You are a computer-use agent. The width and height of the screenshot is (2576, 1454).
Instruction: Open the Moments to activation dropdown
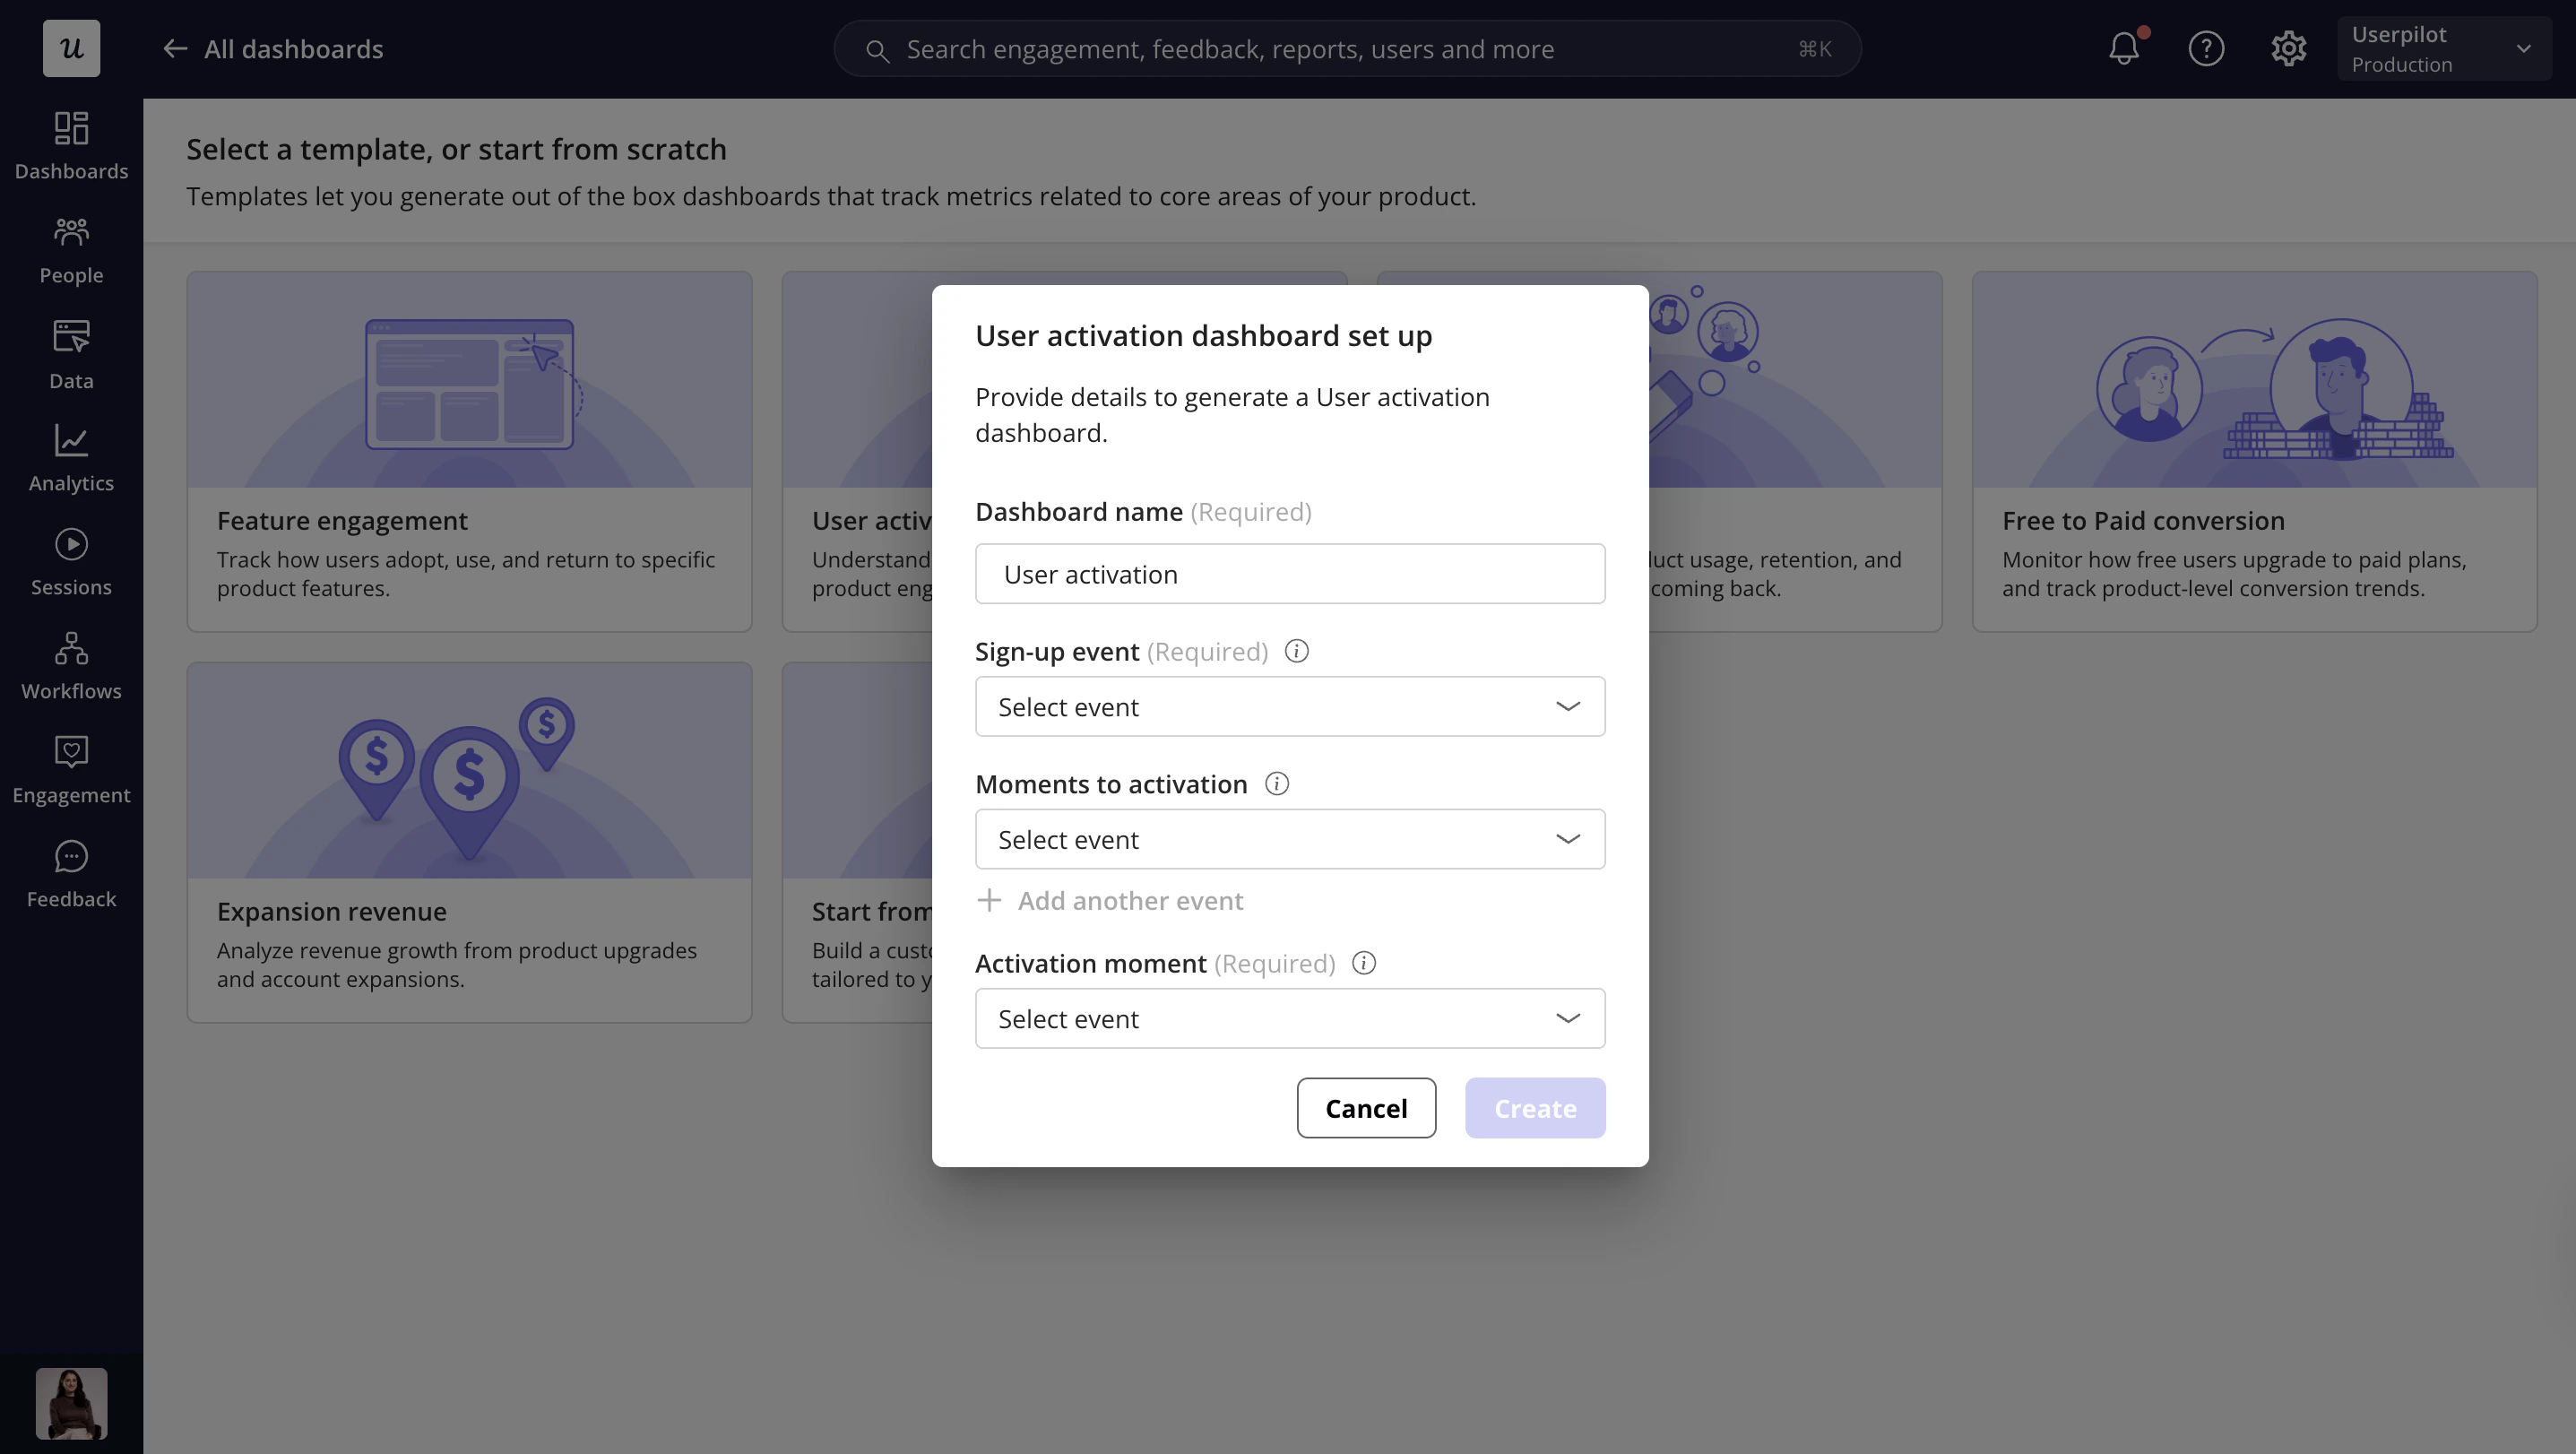point(1290,839)
